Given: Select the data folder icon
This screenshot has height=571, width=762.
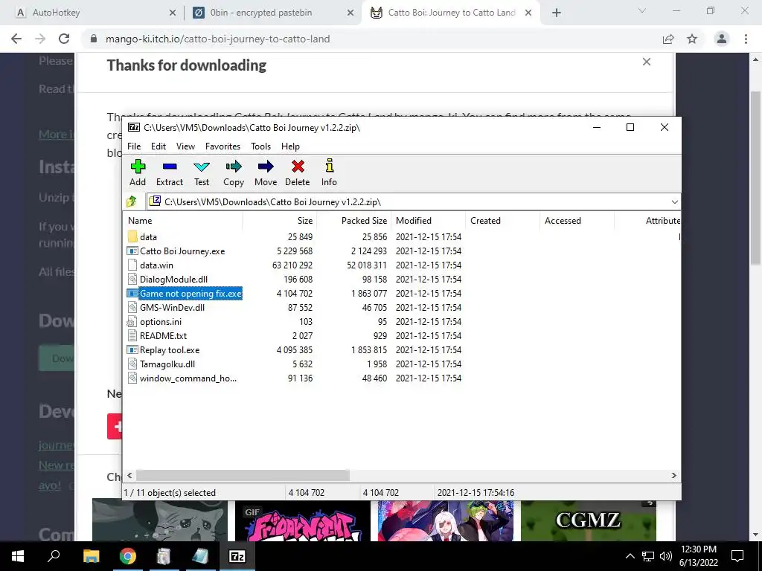Looking at the screenshot, I should [x=132, y=237].
